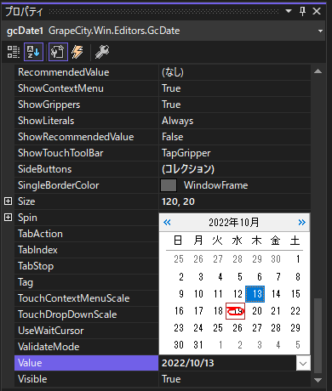Select ShowLiterals property
Image resolution: width=332 pixels, height=391 pixels.
pyautogui.click(x=86, y=121)
